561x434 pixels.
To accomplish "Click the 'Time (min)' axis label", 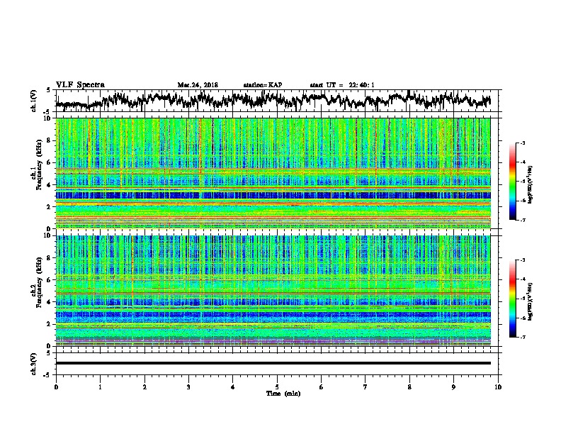I will coord(283,394).
